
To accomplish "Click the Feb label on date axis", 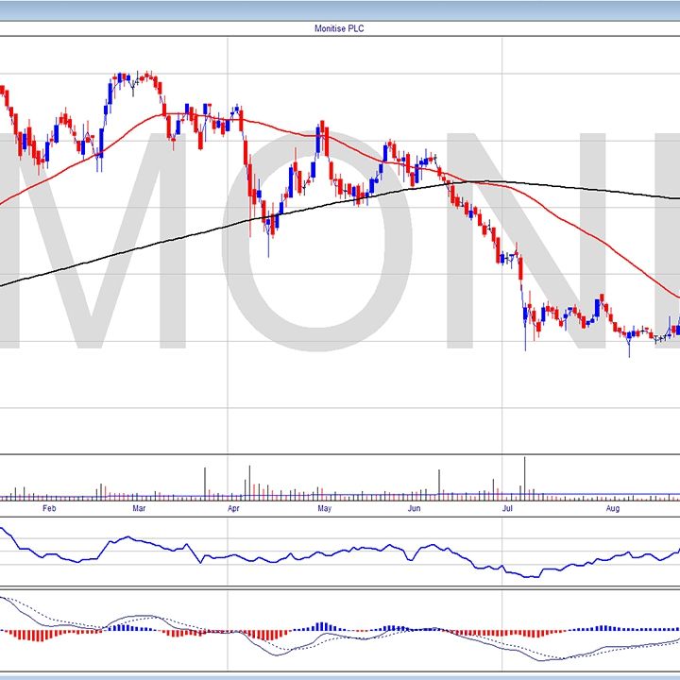I will click(50, 509).
